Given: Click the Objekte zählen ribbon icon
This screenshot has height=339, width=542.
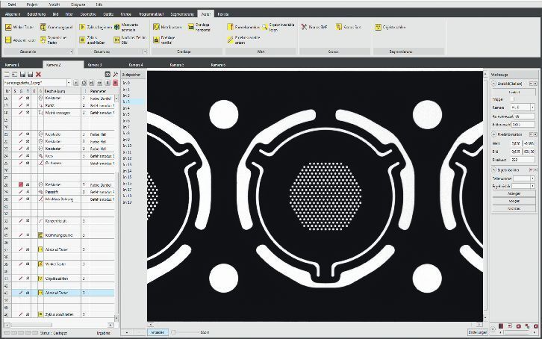Looking at the screenshot, I should point(379,27).
